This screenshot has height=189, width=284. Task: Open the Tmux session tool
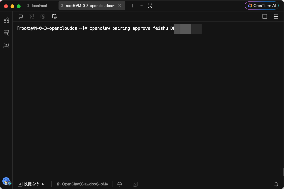pos(32,17)
